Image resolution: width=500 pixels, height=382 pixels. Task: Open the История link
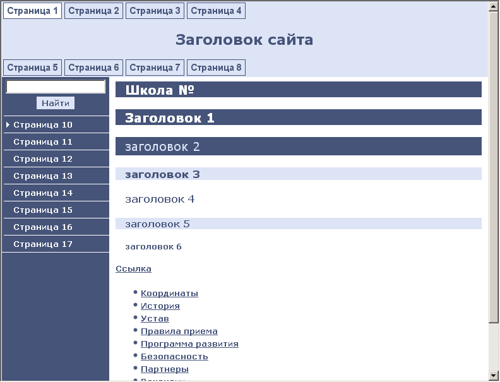pos(160,306)
